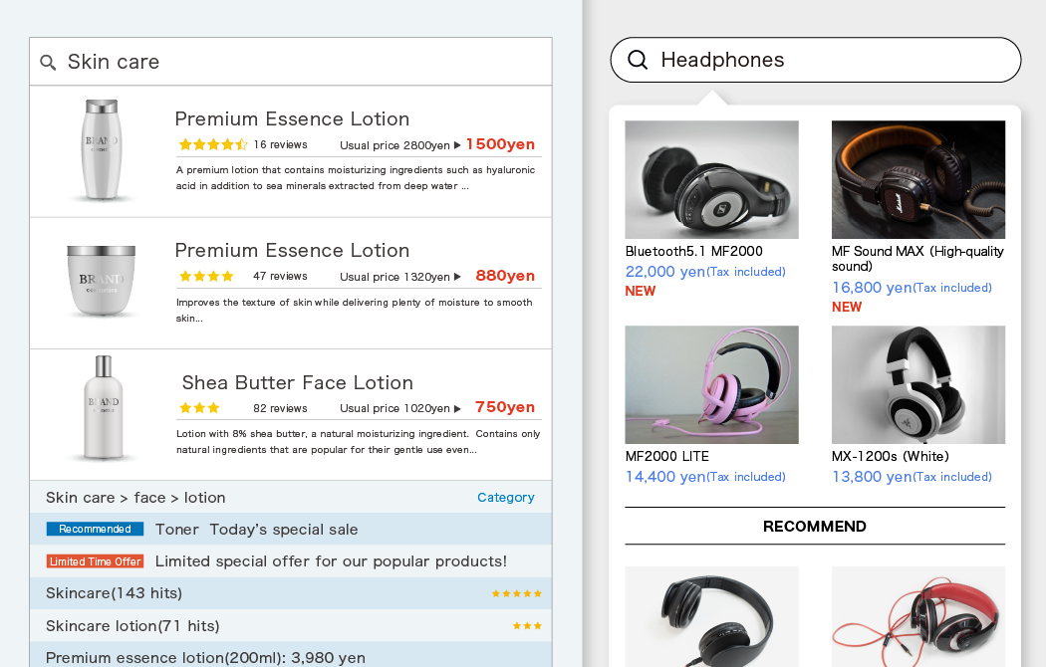Click the three-star rating on Skincare lotion row
1046x667 pixels.
(527, 626)
